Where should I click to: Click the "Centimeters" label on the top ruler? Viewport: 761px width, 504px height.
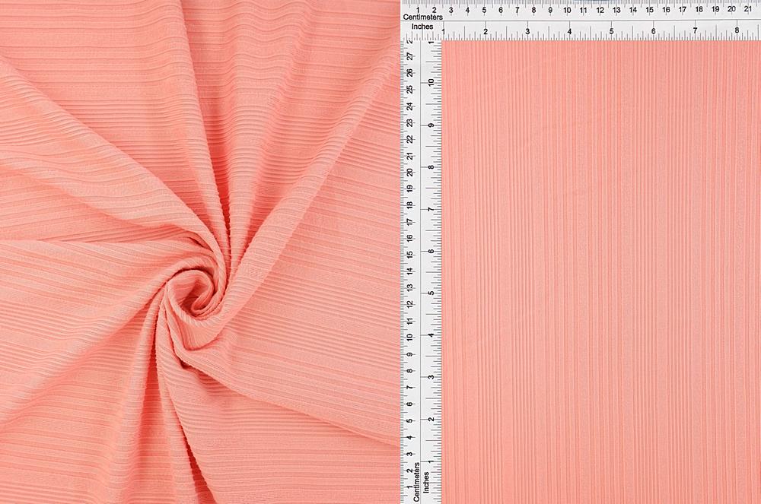422,17
